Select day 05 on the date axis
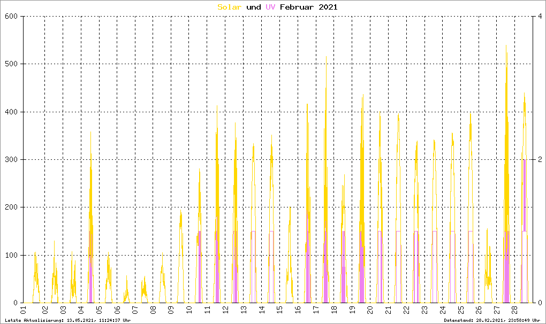This screenshot has width=546, height=324. point(98,310)
